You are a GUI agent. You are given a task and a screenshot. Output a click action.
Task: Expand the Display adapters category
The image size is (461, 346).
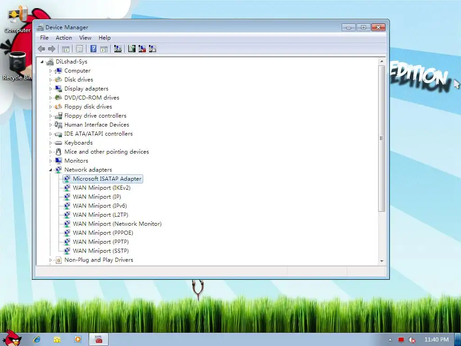pyautogui.click(x=50, y=89)
